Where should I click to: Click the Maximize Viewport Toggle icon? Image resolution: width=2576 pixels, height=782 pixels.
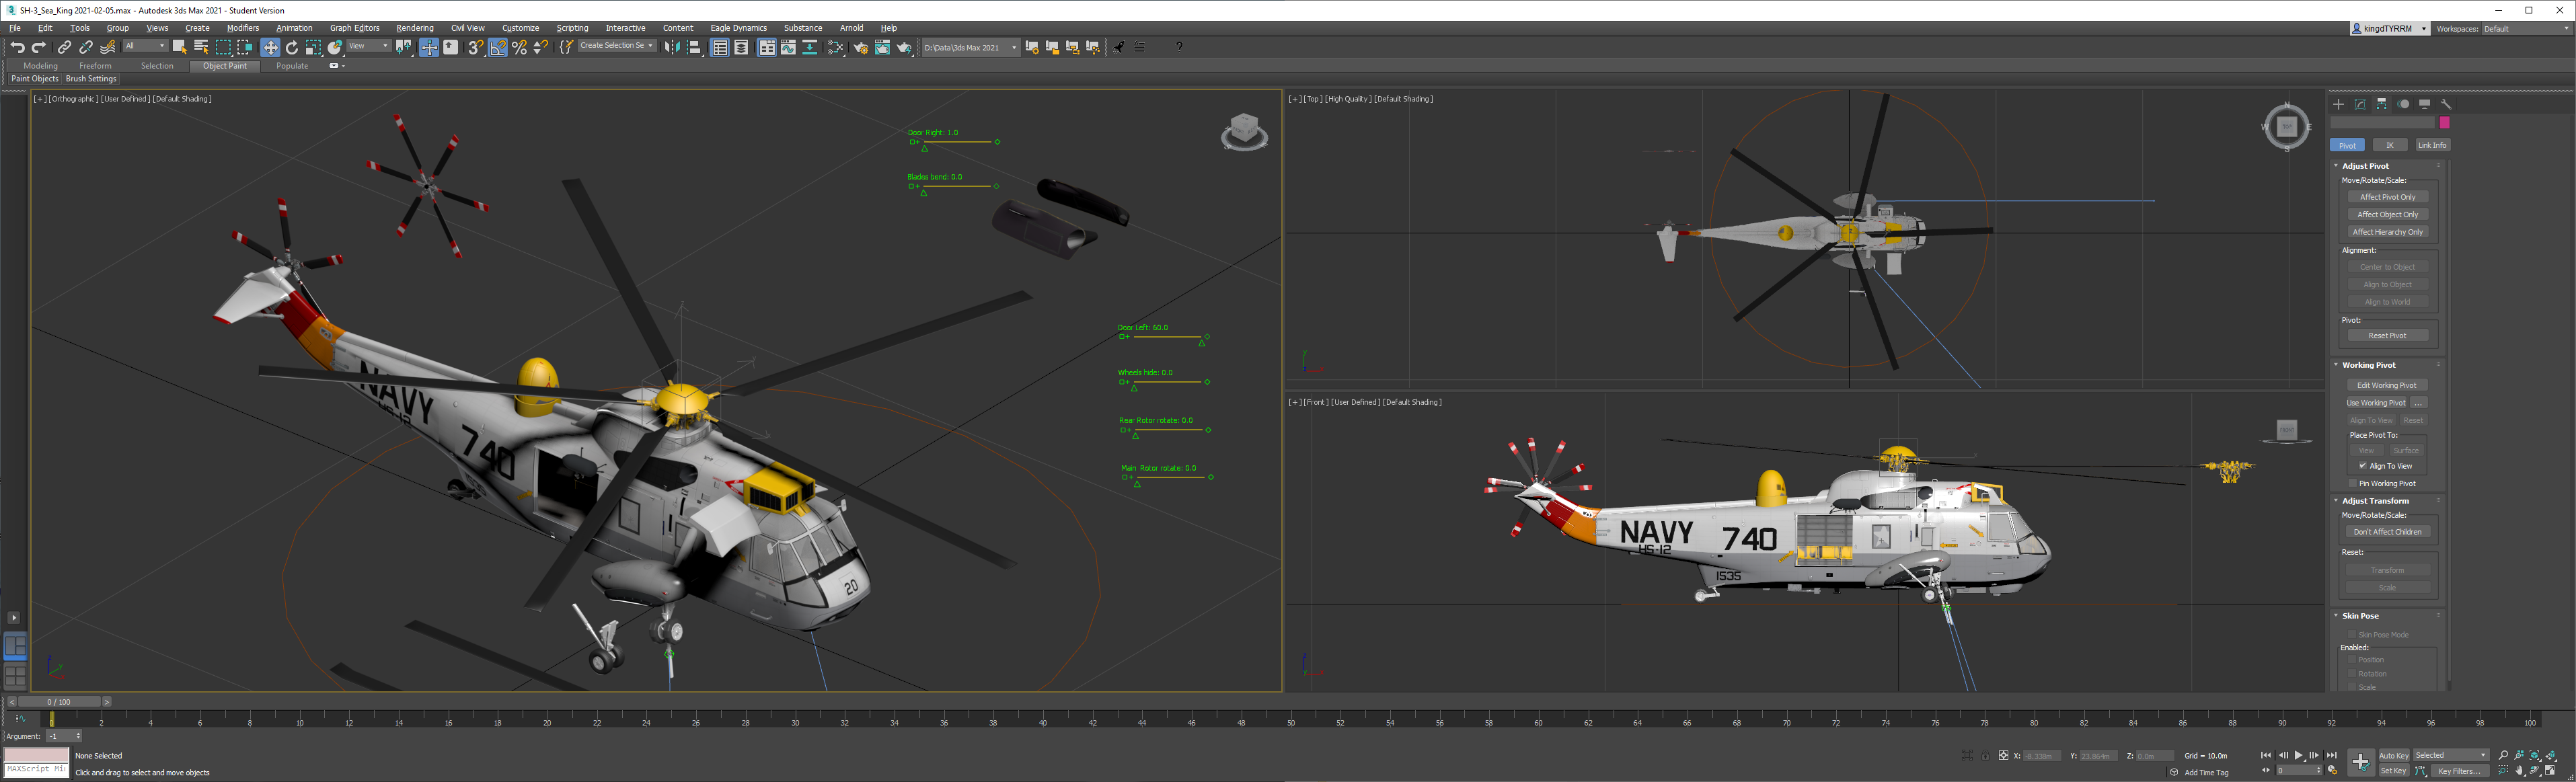click(x=2550, y=771)
